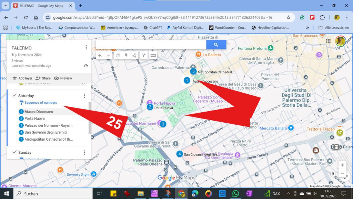Viewport: 353px width, 199px height.
Task: Uncheck the Saturday layer checkbox
Action: tap(14, 96)
